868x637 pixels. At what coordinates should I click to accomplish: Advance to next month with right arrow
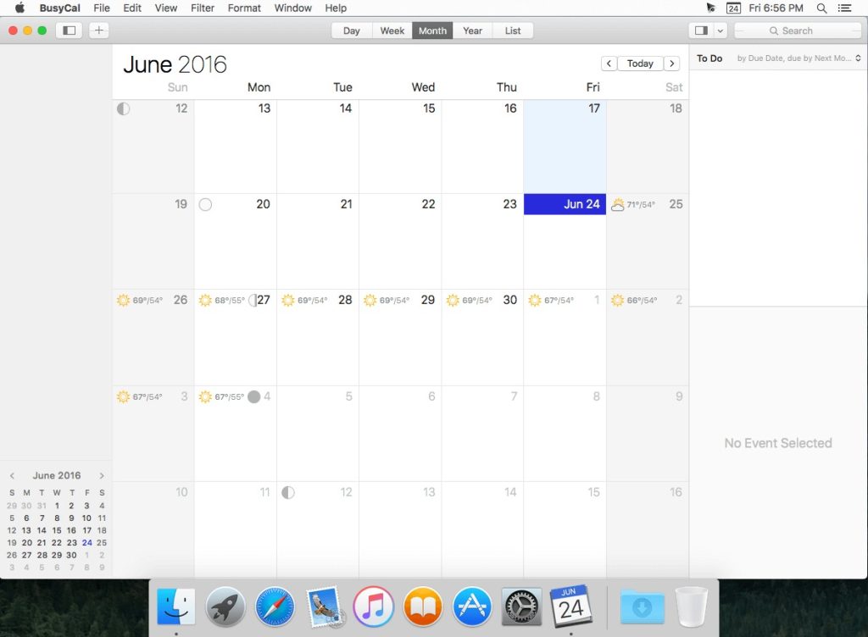(671, 64)
